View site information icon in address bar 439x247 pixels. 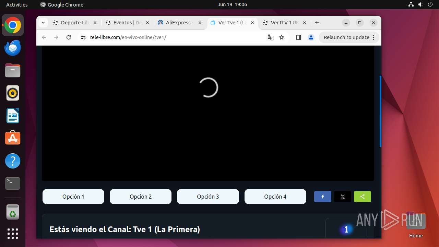coord(83,37)
